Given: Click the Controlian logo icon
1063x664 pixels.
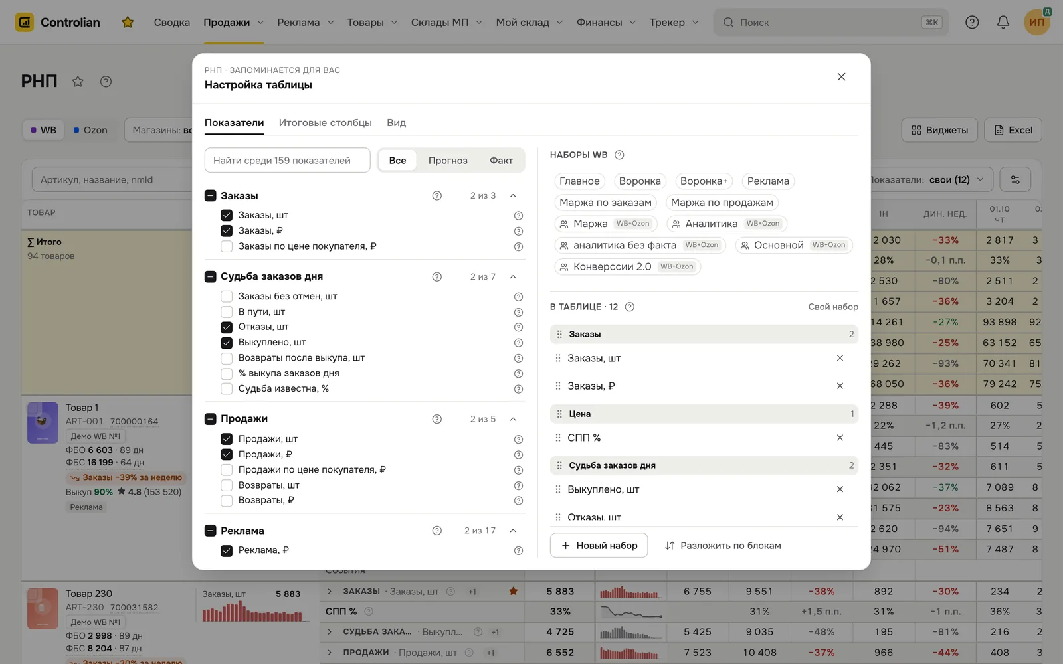Looking at the screenshot, I should click(x=25, y=22).
